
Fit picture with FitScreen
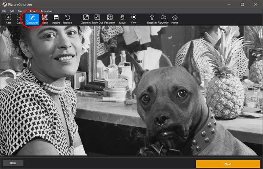click(110, 19)
